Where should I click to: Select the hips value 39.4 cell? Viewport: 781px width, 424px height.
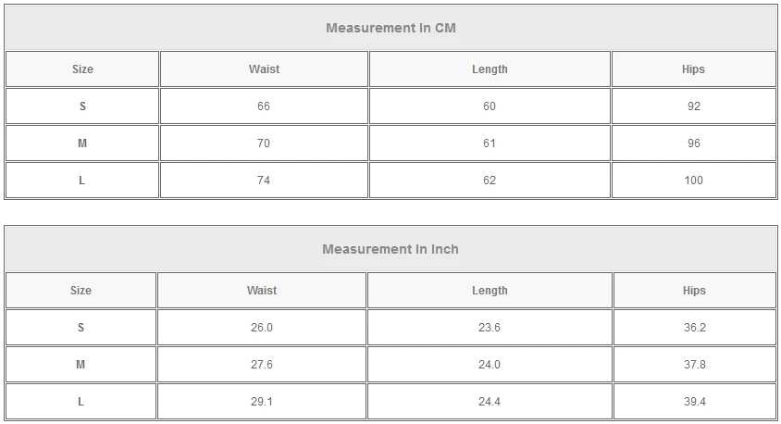point(694,402)
